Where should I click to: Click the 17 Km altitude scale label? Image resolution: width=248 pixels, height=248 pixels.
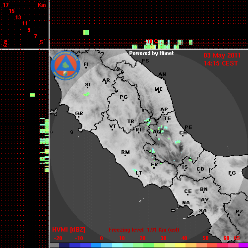click(6, 5)
